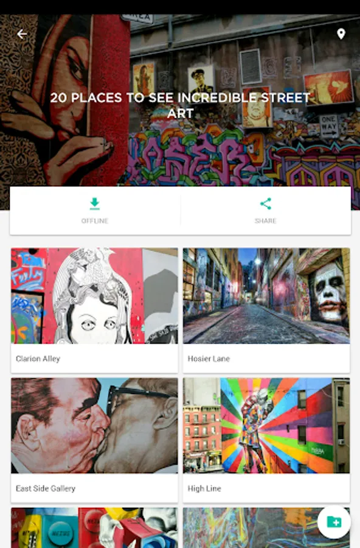The width and height of the screenshot is (360, 548).
Task: Select the OFFLINE label
Action: tap(95, 221)
